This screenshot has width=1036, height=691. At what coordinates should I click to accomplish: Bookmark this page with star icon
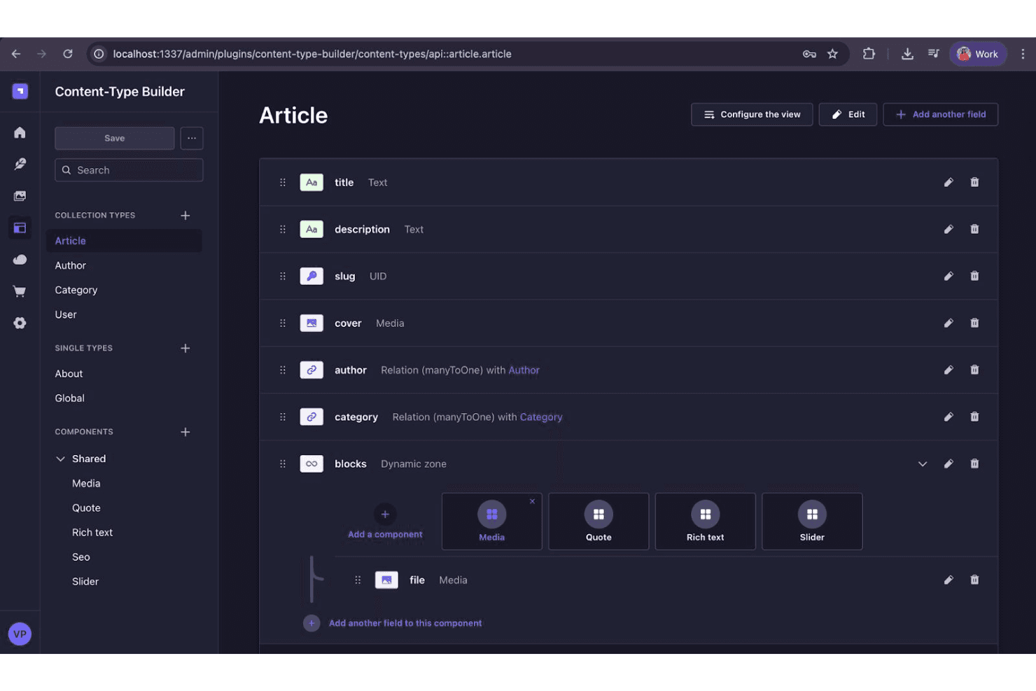point(832,54)
